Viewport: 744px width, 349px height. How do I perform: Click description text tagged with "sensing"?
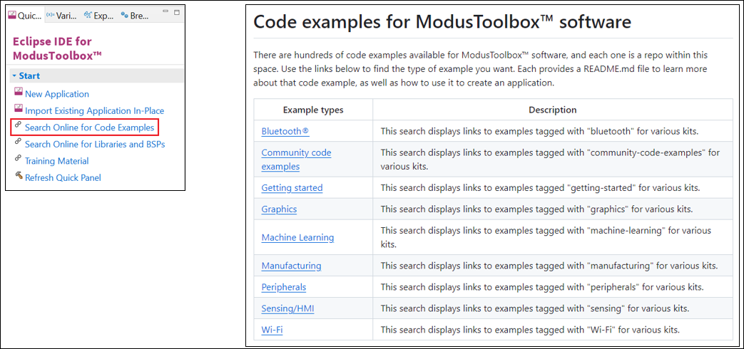[534, 308]
